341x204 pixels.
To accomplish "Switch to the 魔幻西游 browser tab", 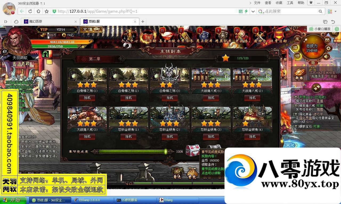I will tap(50, 22).
